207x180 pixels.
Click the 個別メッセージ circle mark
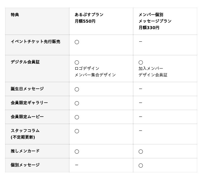(141, 166)
